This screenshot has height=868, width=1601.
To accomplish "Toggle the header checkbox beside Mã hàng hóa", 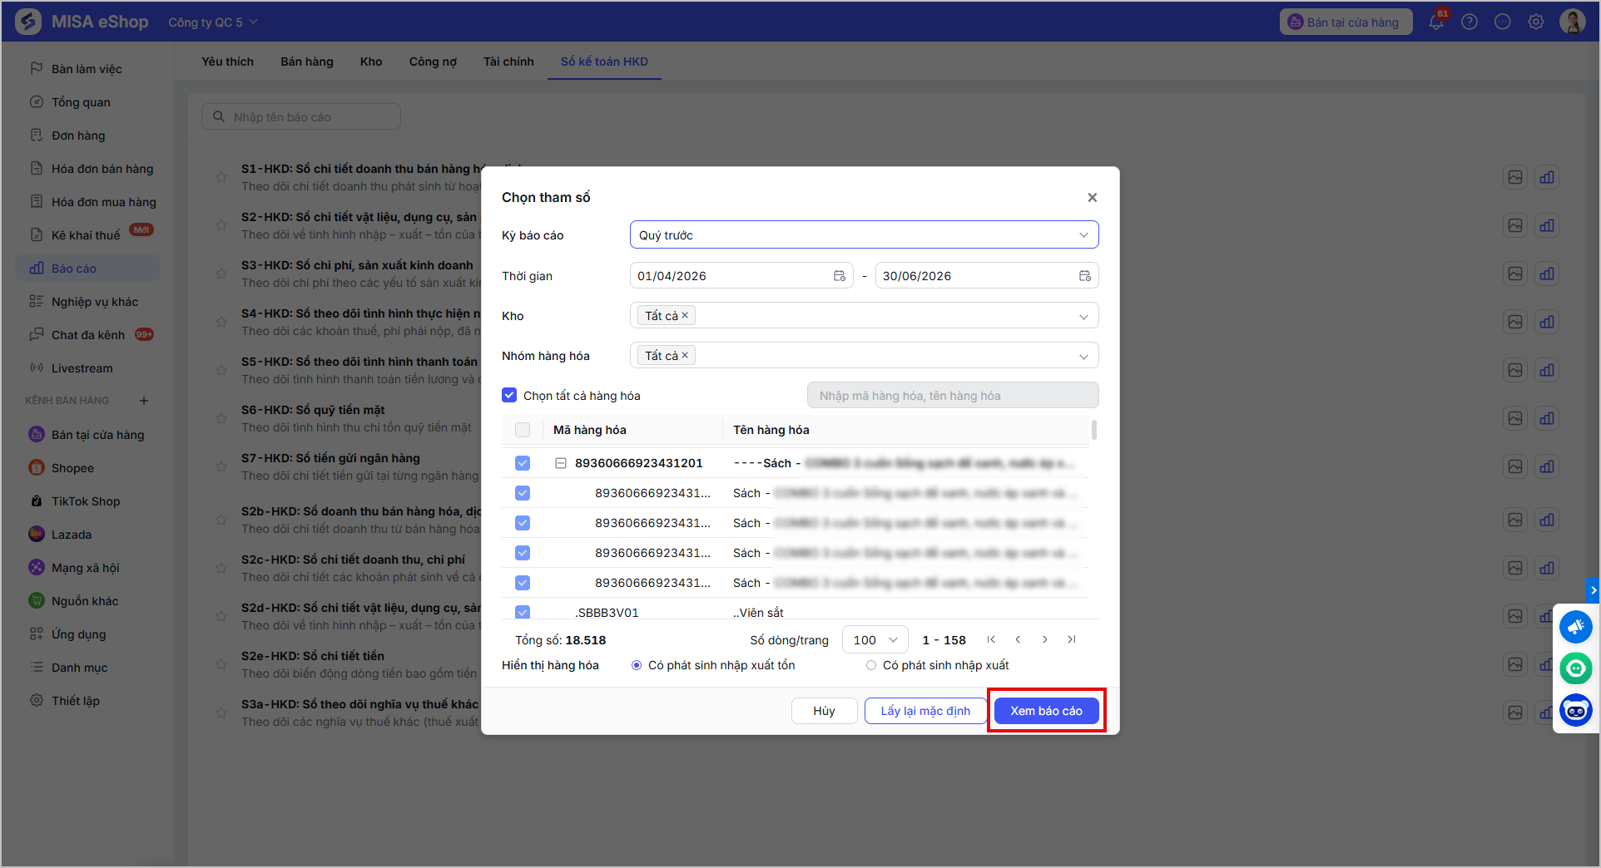I will pyautogui.click(x=523, y=430).
